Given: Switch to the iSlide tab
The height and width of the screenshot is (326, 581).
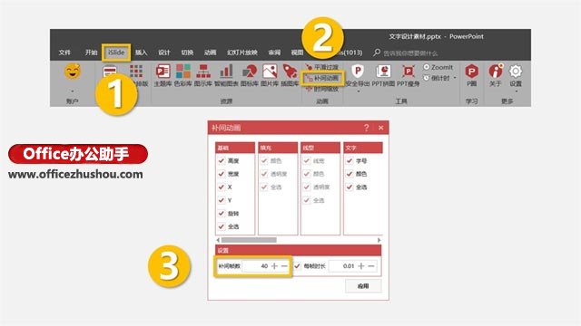Looking at the screenshot, I should pos(116,53).
